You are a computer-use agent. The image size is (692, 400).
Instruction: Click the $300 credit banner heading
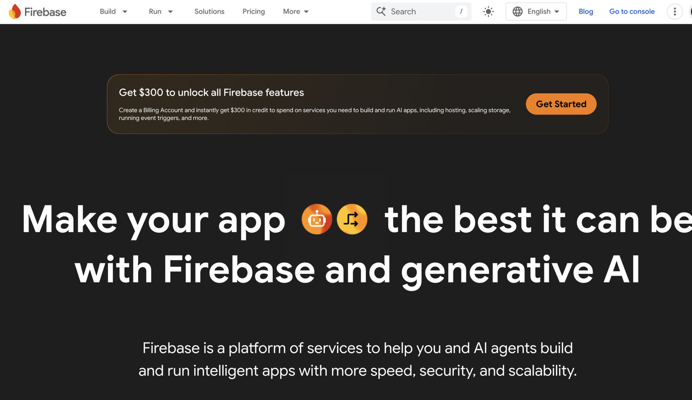[x=211, y=93]
